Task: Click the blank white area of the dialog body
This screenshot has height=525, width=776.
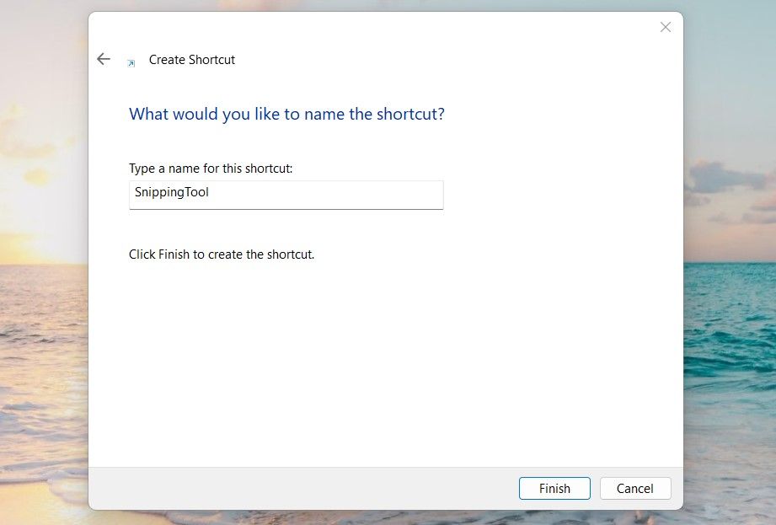Action: pyautogui.click(x=379, y=362)
